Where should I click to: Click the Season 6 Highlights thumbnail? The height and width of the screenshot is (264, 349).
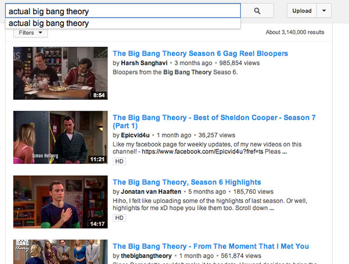click(x=60, y=202)
